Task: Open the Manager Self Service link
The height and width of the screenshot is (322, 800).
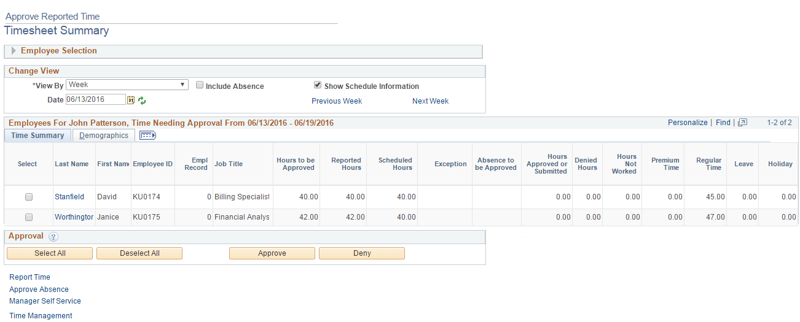Action: tap(45, 301)
